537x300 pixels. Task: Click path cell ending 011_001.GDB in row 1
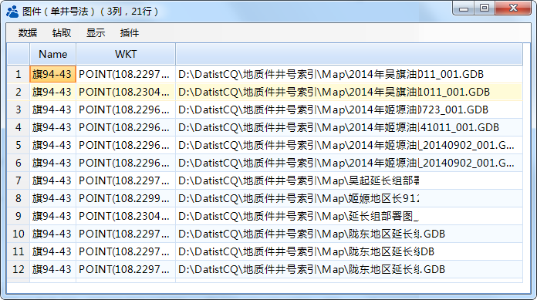349,74
